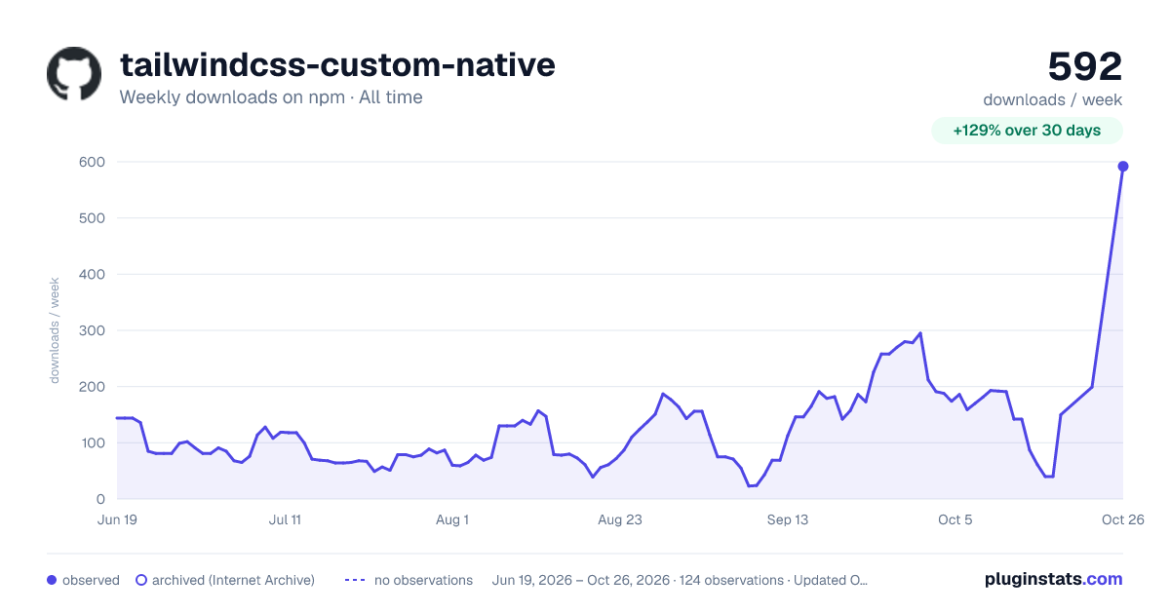Click the 'Jul 11' x-axis label
The height and width of the screenshot is (614, 1170).
285,519
